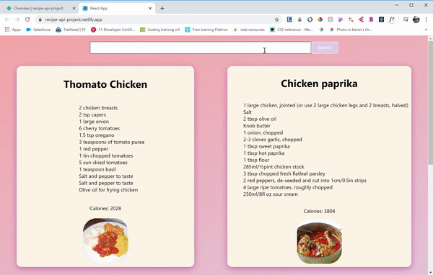Click the '6 cherry tomatoes' ingredient
This screenshot has height=275, width=433.
pyautogui.click(x=100, y=128)
